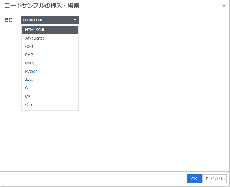Click the dropdown arrow on the HTML/XML selector
Image resolution: width=230 pixels, height=187 pixels.
[x=75, y=20]
